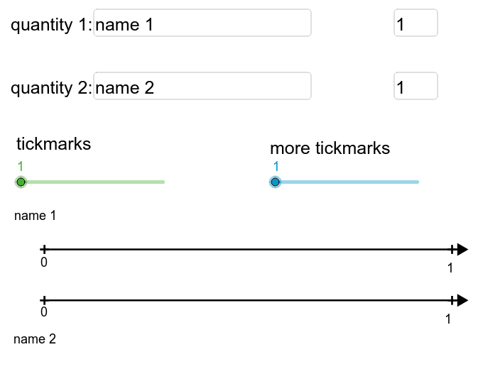Click the 0 tick on the top number line

[x=44, y=249]
